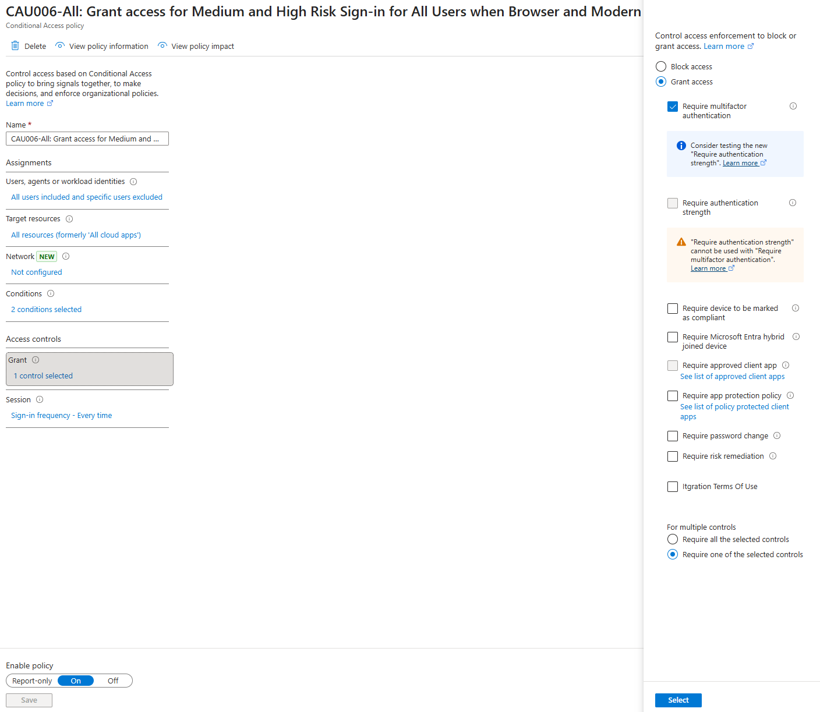Viewport: 820px width, 712px height.
Task: Click the policy Name text field
Action: tap(87, 139)
